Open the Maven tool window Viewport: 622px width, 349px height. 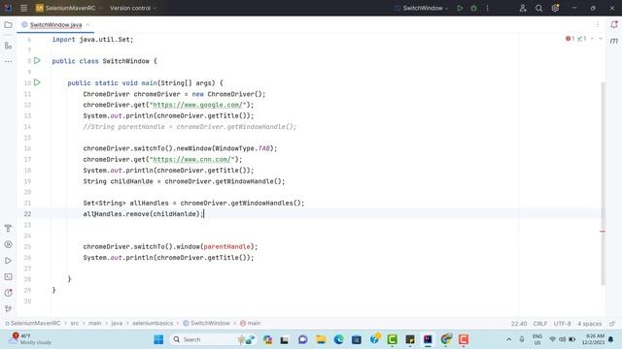click(614, 41)
